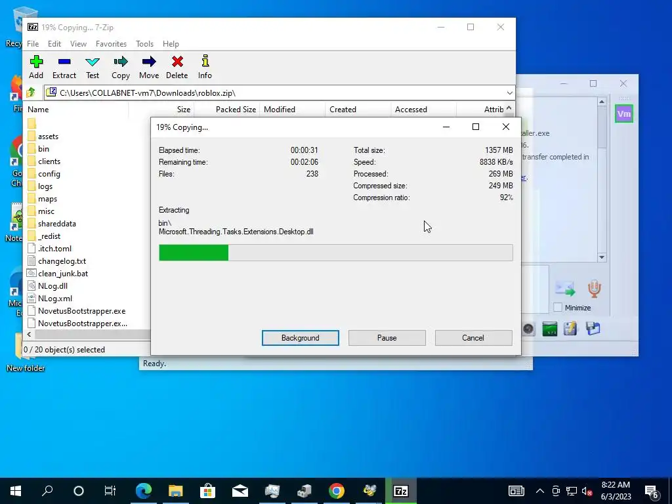Open Google Chrome from the taskbar

coord(337,491)
